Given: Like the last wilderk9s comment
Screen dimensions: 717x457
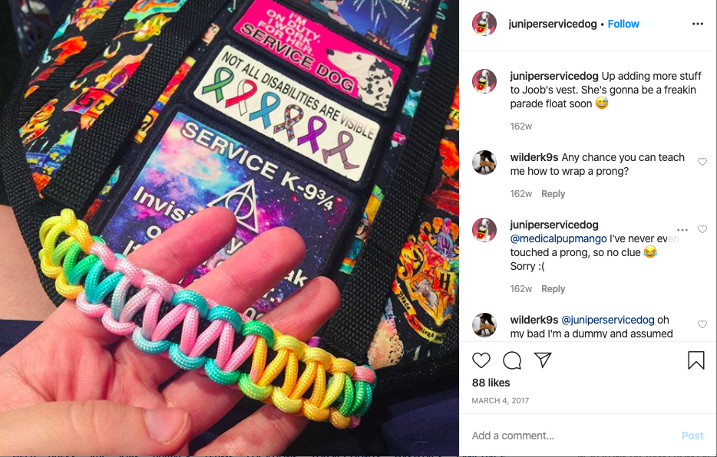Looking at the screenshot, I should pyautogui.click(x=702, y=324).
